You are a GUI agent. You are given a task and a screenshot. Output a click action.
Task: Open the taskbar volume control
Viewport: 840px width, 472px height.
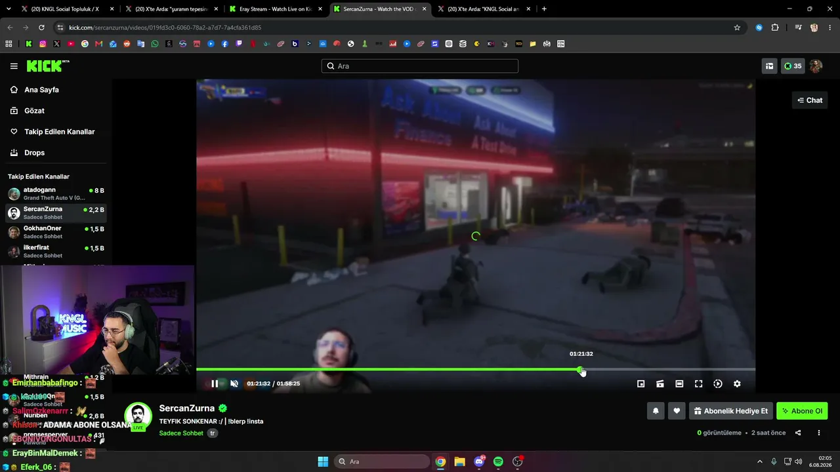[x=798, y=462]
